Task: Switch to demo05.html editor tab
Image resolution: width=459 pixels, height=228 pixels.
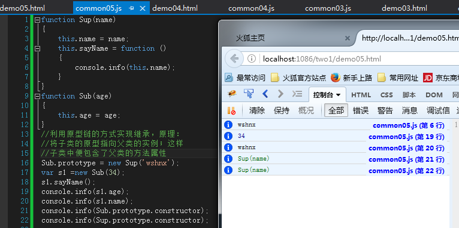Action: (23, 8)
